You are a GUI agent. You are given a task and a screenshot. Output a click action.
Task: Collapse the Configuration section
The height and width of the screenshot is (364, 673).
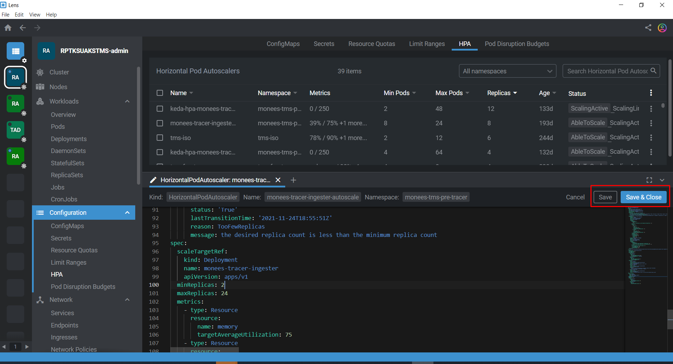[127, 212]
